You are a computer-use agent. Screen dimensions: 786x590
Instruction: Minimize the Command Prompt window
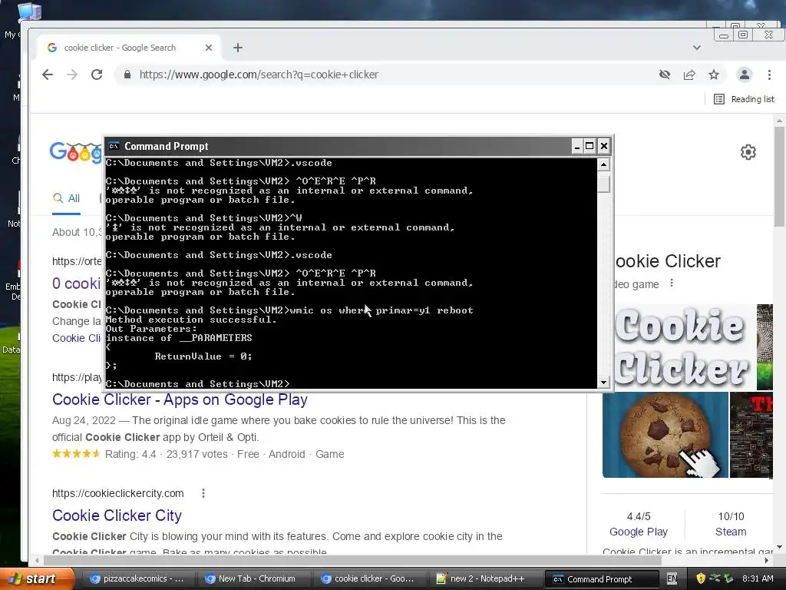[577, 146]
